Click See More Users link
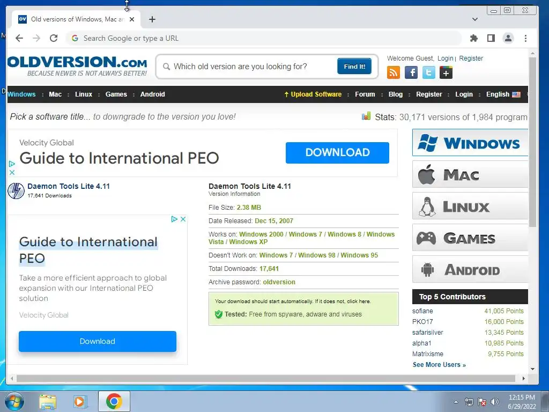This screenshot has width=549, height=412. [x=439, y=365]
